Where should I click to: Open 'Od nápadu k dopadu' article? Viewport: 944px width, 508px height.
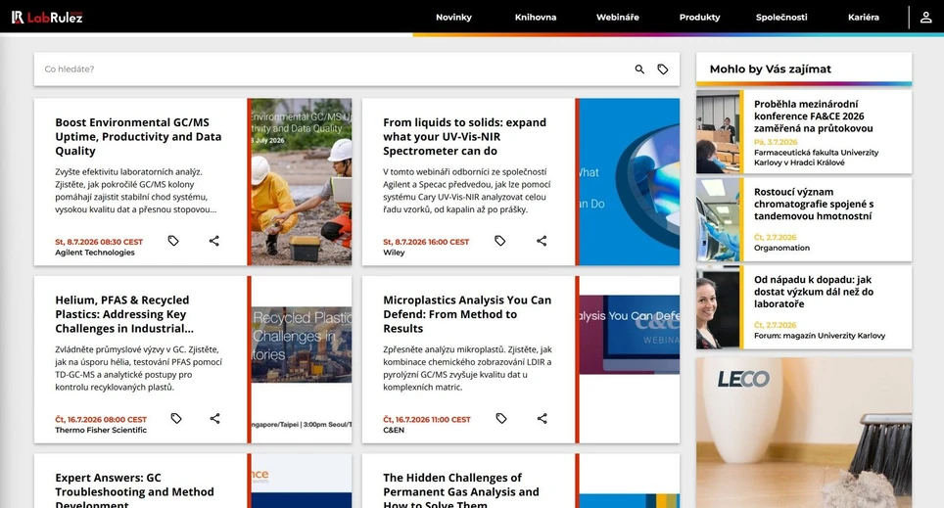coord(814,292)
